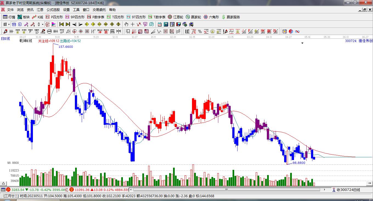The image size is (373, 201).
Task: Open the P四方形 tool
Action: click(x=54, y=17)
